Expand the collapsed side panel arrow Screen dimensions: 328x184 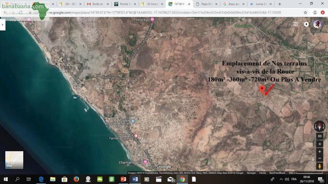(2, 25)
